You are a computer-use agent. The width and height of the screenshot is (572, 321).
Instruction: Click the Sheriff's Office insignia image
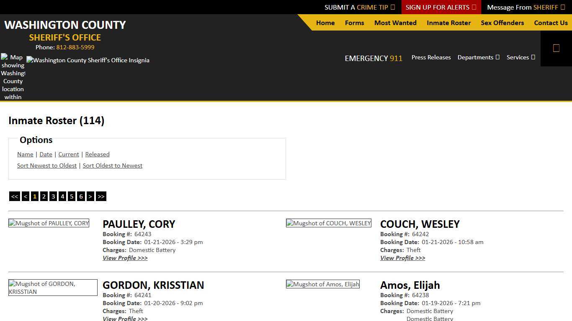click(88, 60)
